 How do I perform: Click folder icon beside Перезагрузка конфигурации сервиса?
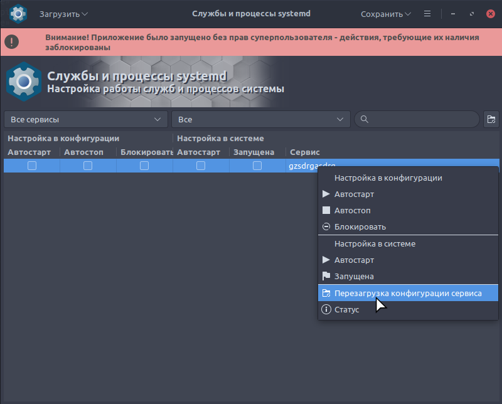(326, 293)
